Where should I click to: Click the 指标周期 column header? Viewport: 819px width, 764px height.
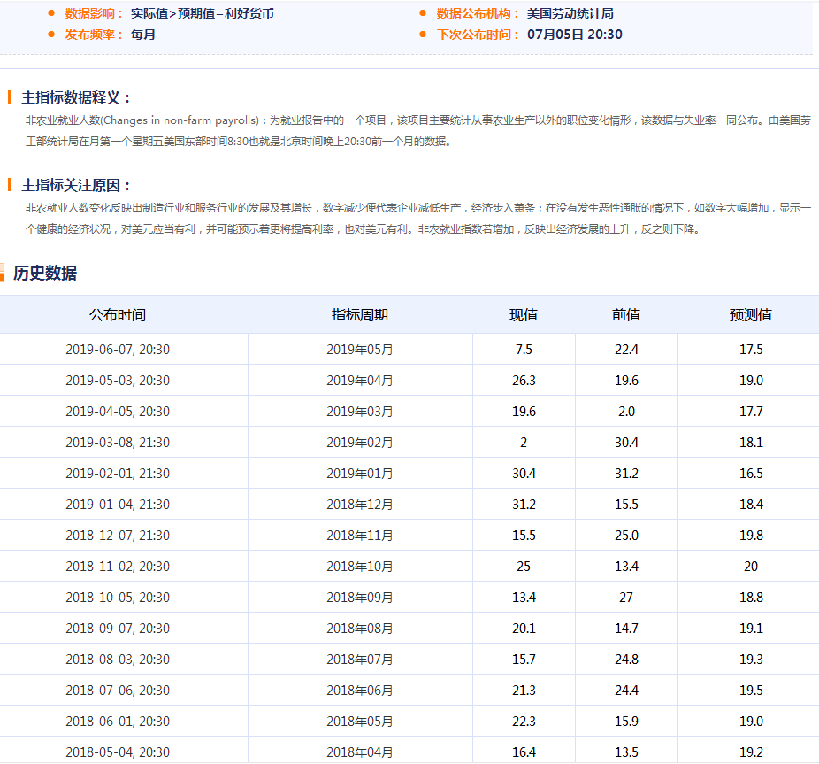tap(359, 315)
